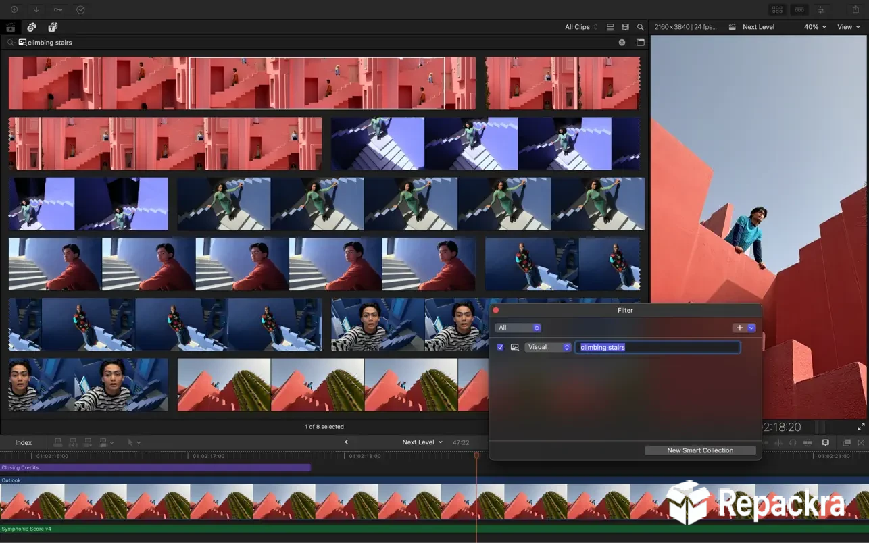
Task: Open the overwrite edit options chevron
Action: tap(112, 443)
